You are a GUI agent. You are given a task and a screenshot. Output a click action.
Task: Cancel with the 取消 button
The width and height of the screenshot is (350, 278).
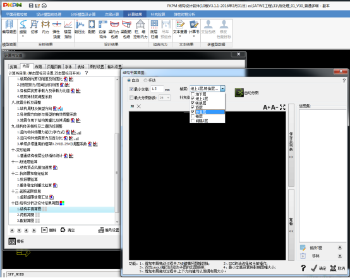tap(337, 268)
